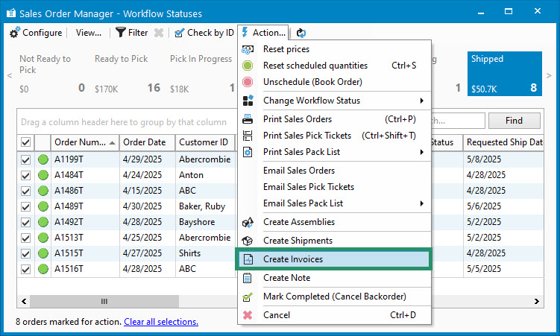The width and height of the screenshot is (560, 336).
Task: Click the green status dot for A1516T
Action: click(43, 269)
